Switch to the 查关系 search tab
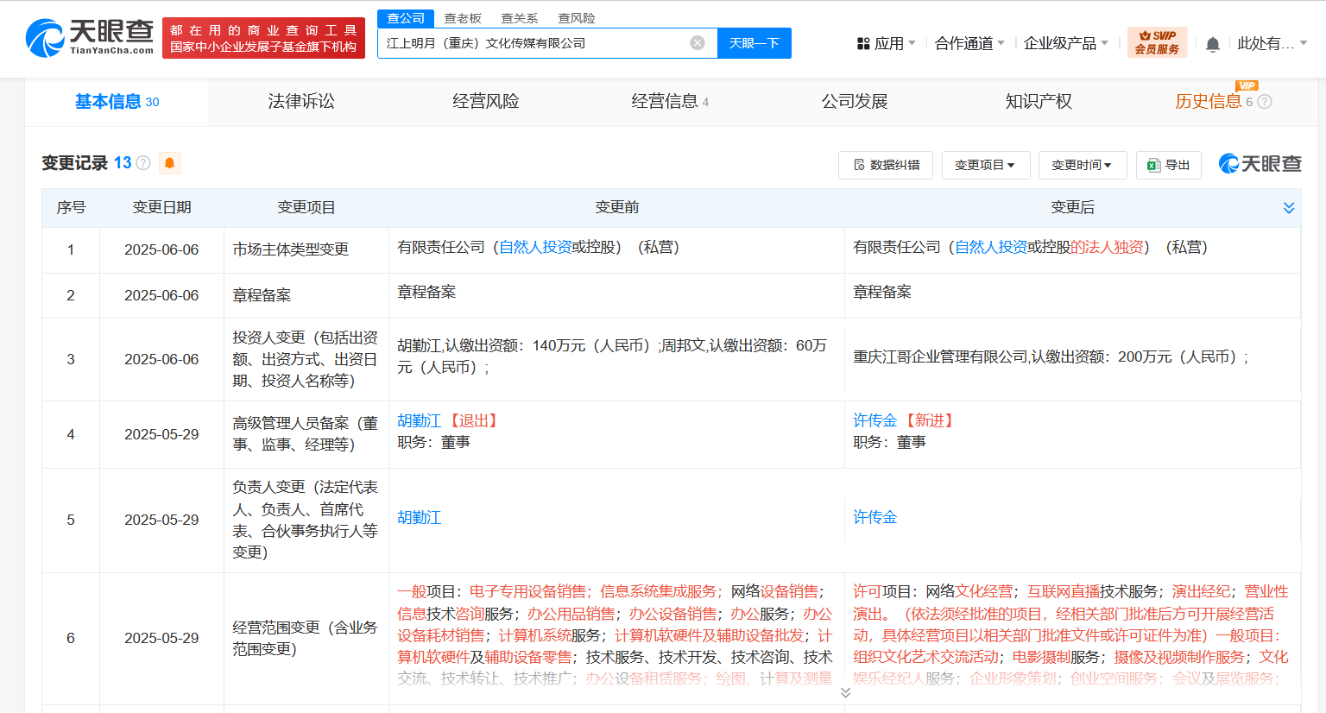 point(520,18)
